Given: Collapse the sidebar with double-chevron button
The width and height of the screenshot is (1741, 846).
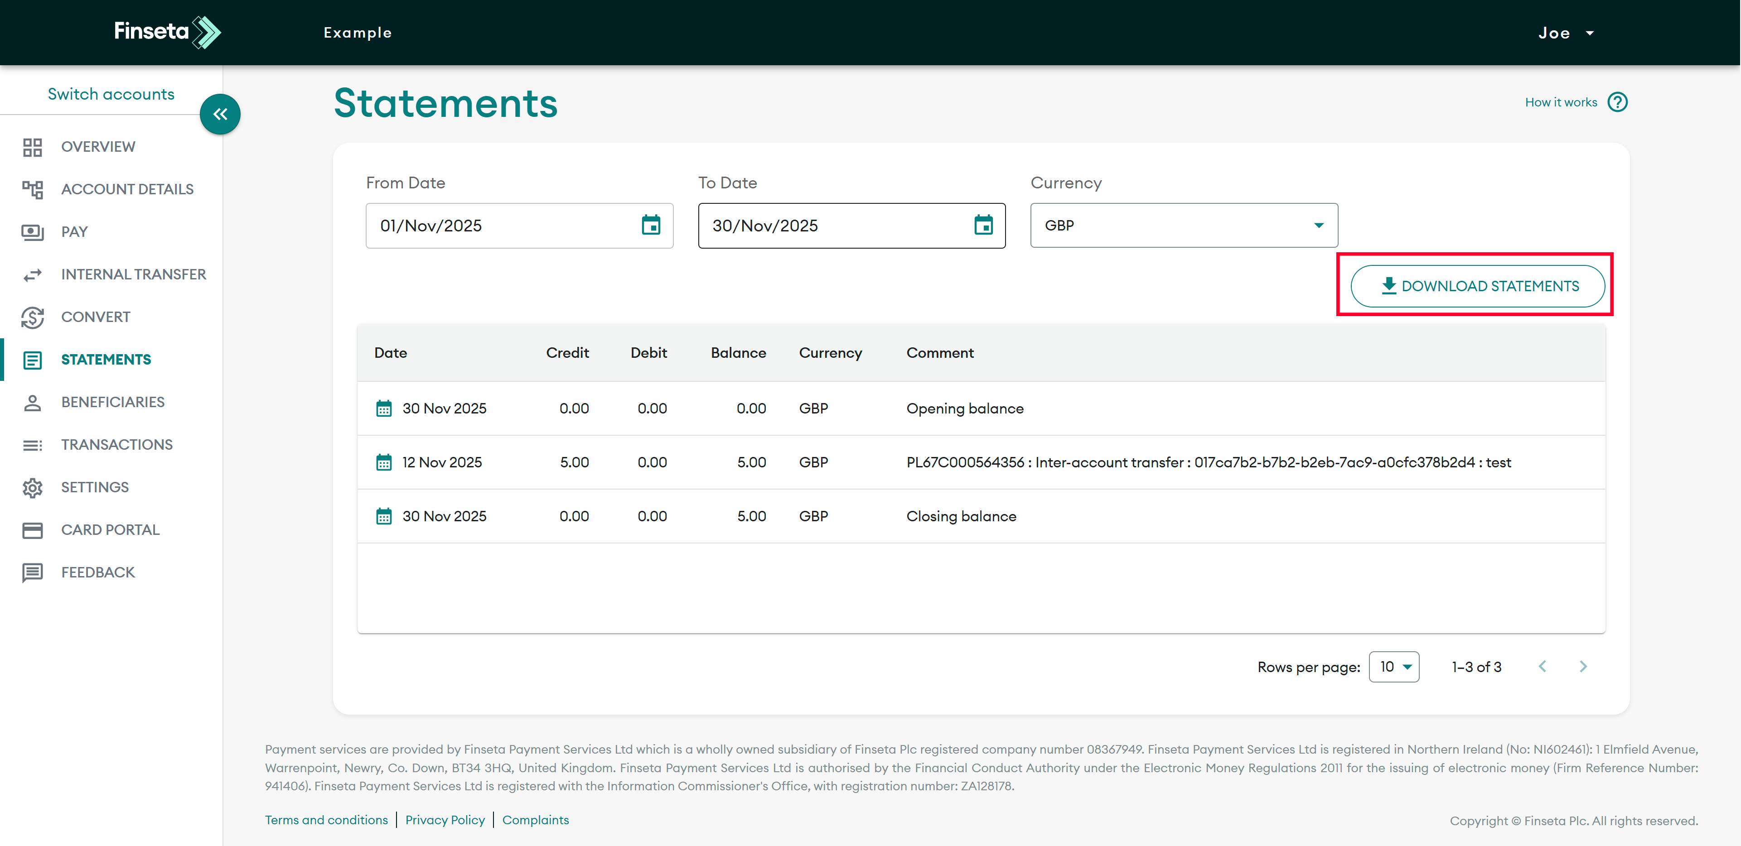Looking at the screenshot, I should coord(220,114).
